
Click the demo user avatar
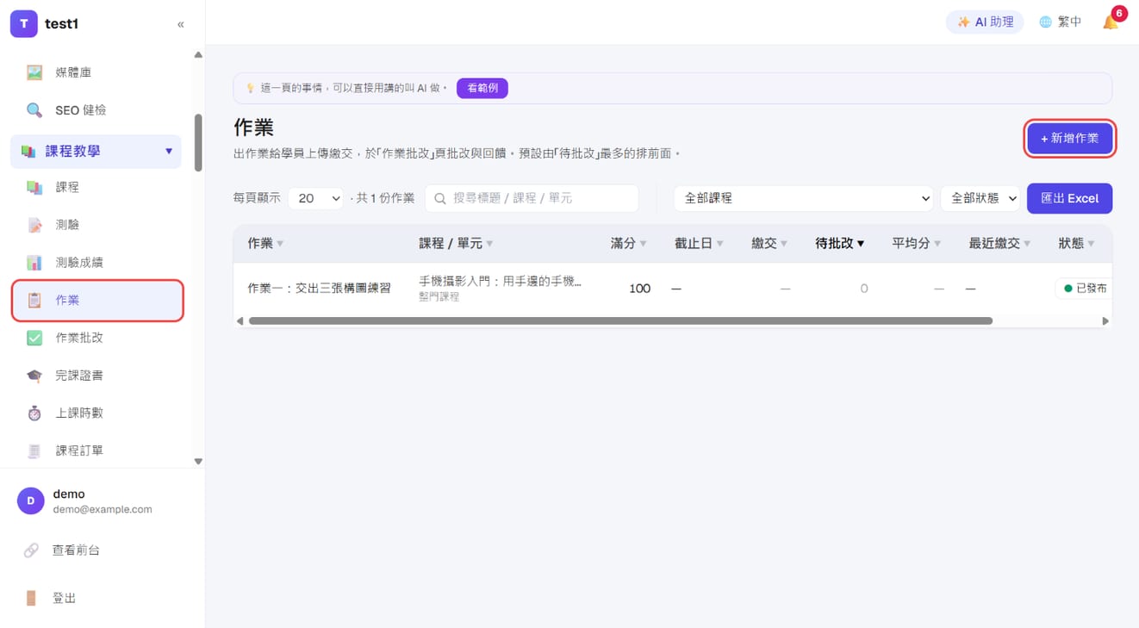(31, 501)
